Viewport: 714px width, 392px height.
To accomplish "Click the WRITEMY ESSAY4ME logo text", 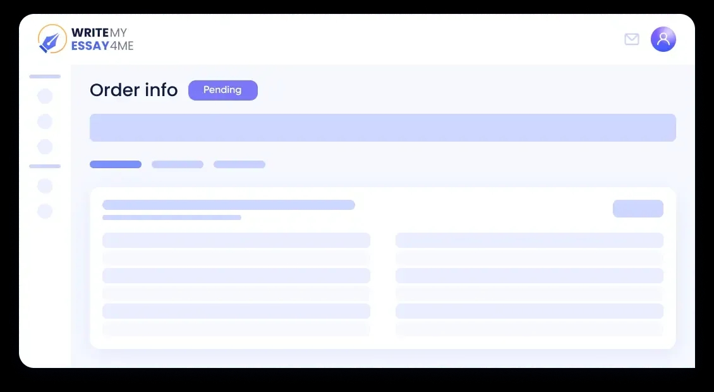I will [x=102, y=39].
